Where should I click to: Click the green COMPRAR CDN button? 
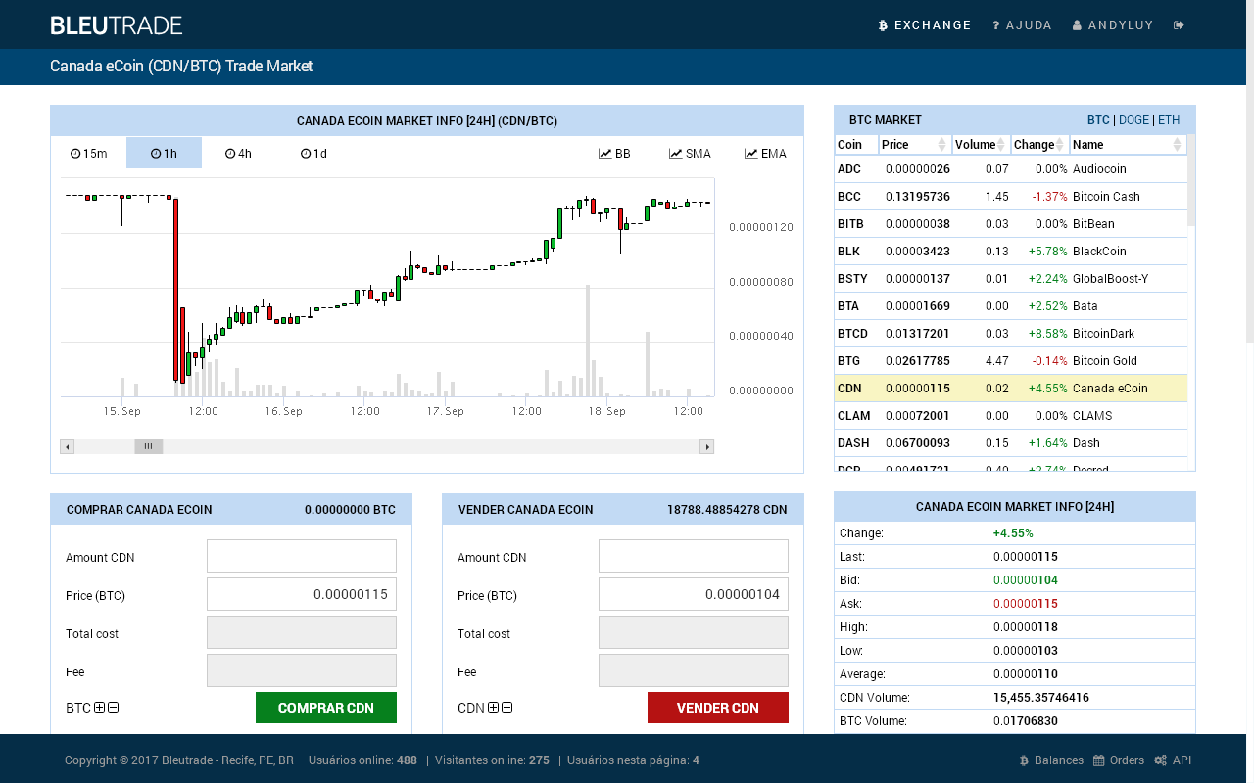(326, 708)
